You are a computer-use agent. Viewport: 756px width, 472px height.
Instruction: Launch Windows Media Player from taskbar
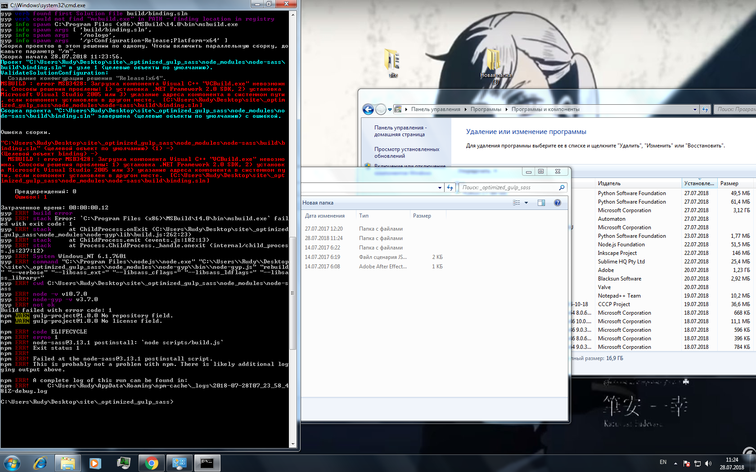(95, 463)
